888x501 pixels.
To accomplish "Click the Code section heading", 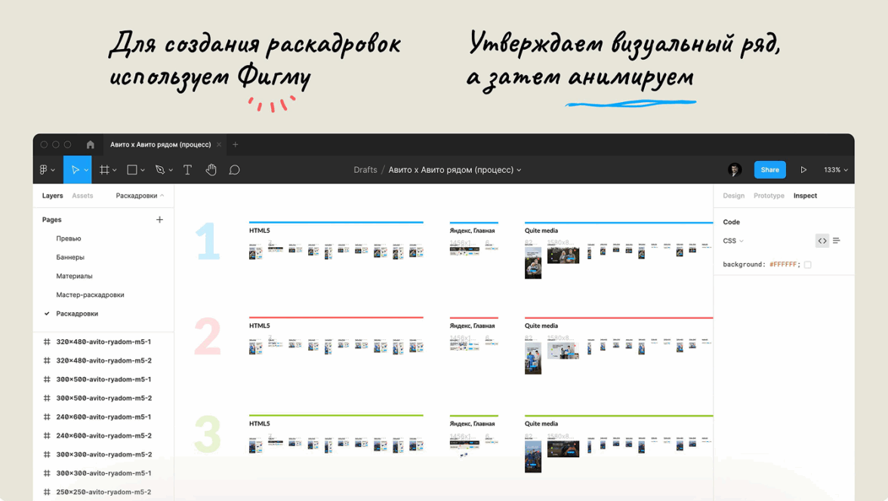I will (x=731, y=222).
